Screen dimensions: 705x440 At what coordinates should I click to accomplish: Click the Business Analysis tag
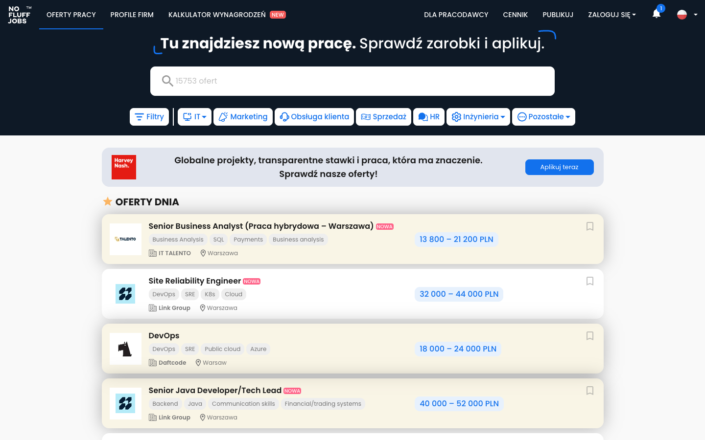178,240
